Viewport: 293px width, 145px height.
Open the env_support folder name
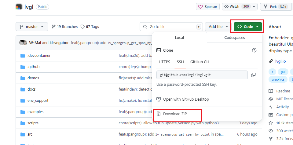38,101
